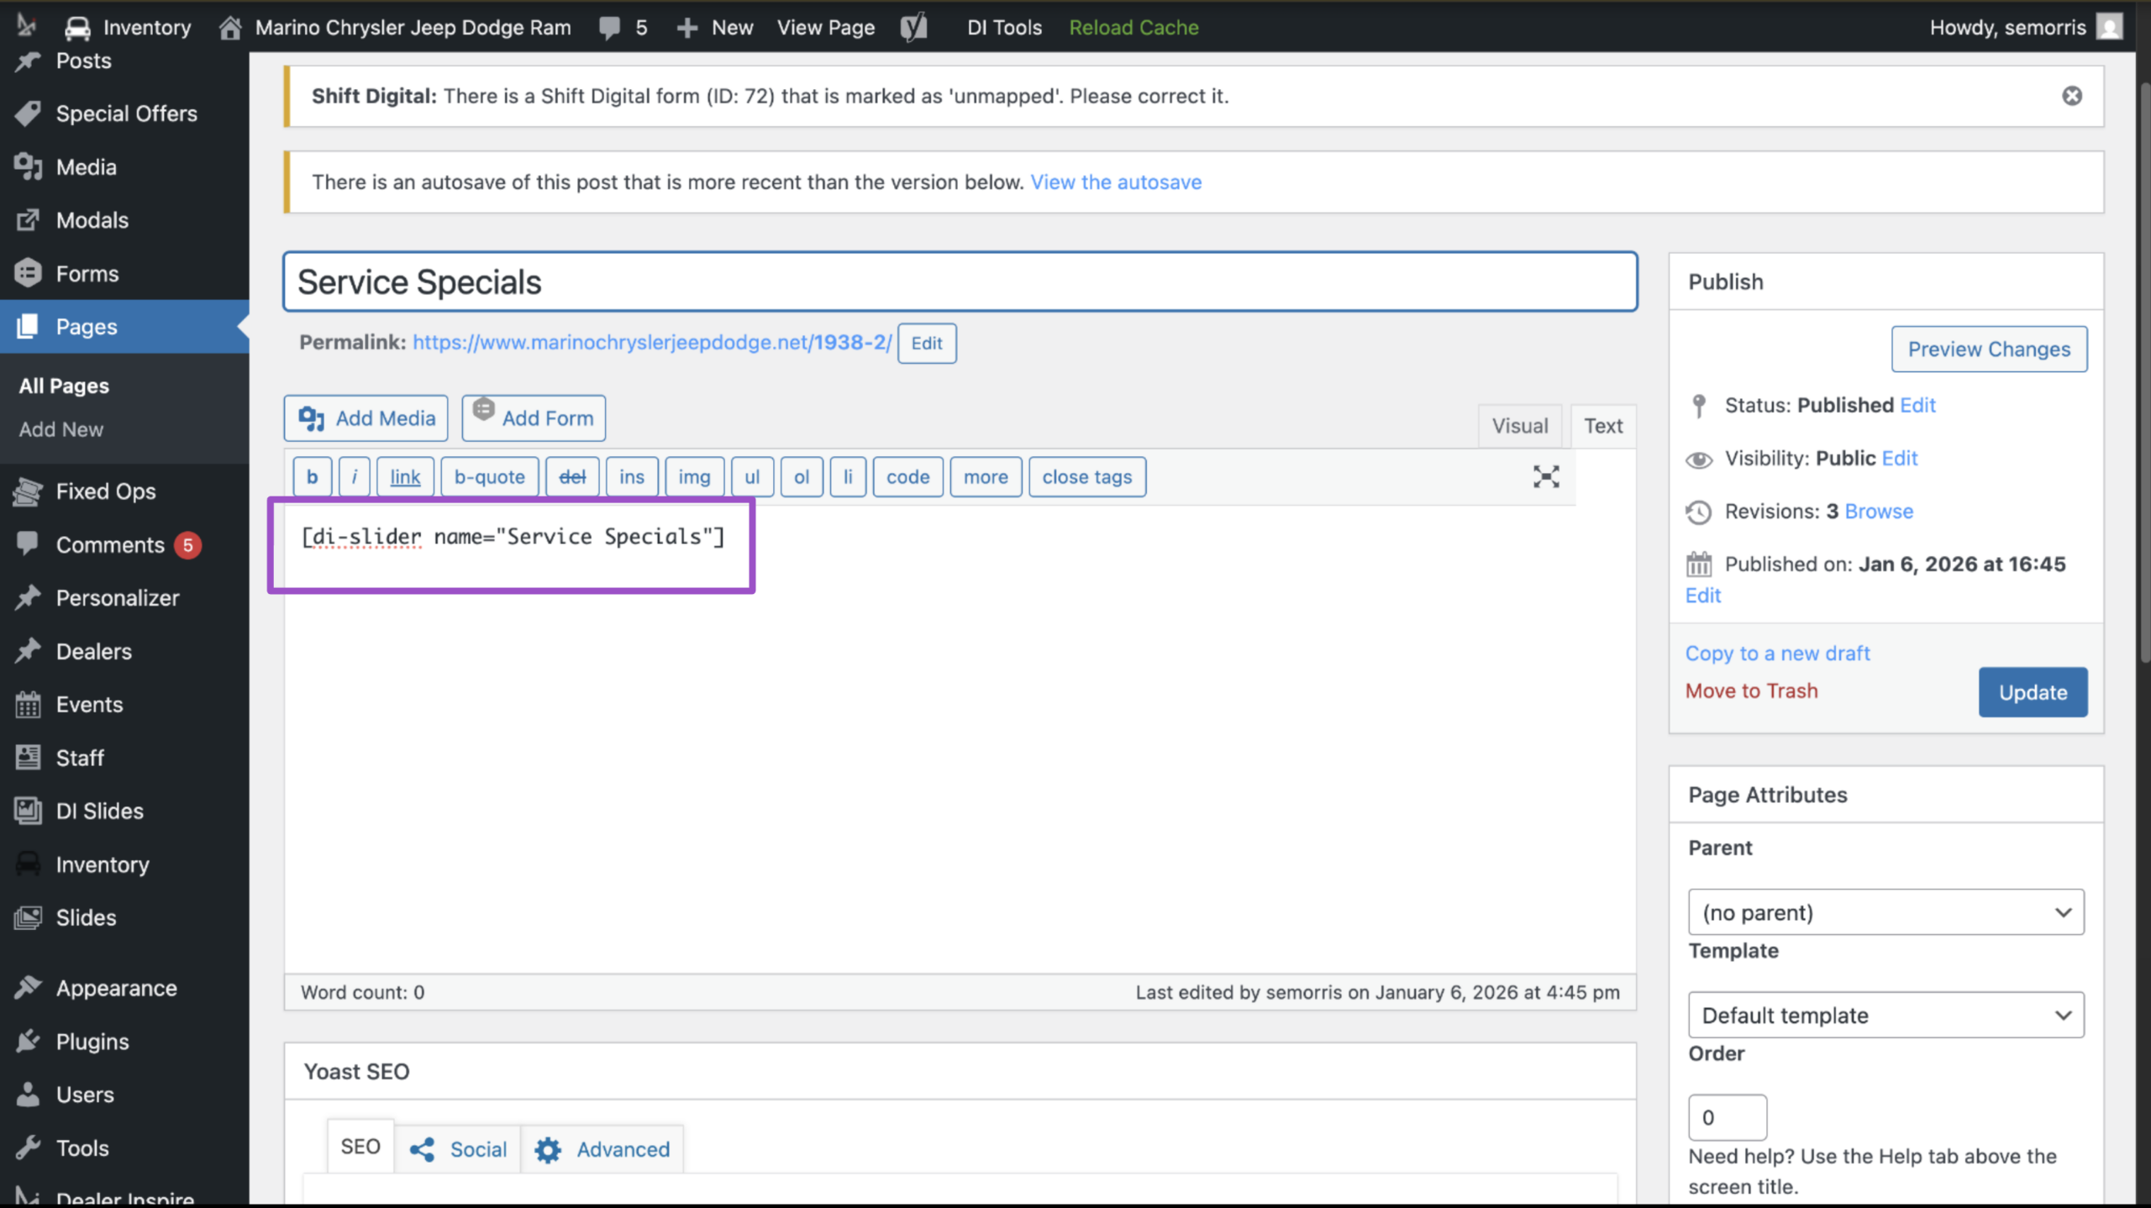Open Media library in sidebar

[x=86, y=166]
